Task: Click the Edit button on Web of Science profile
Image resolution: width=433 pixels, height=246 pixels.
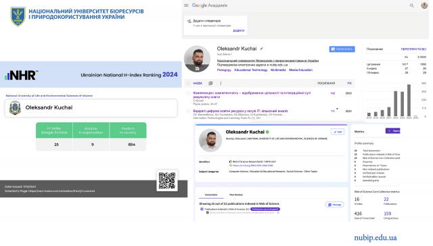Action: coord(338,132)
